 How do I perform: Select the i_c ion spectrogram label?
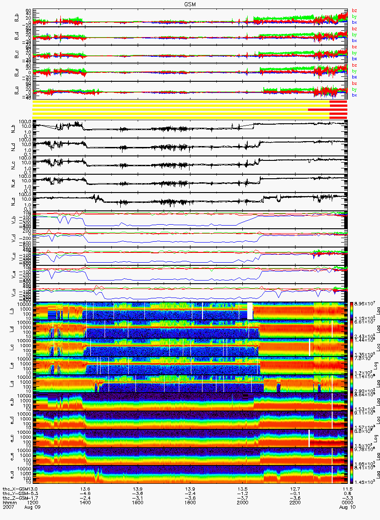pos(12,348)
